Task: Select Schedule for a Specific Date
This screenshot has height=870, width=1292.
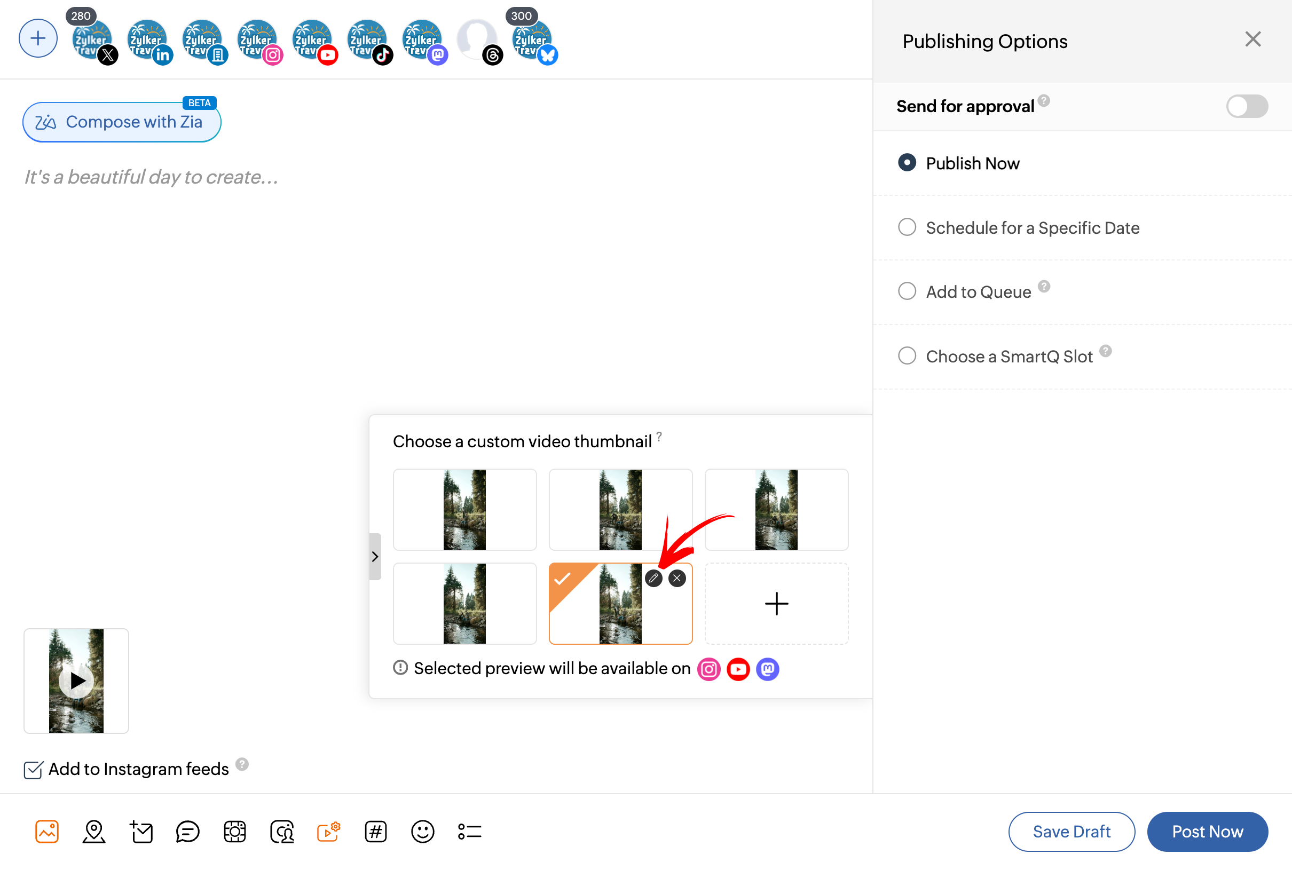Action: coord(907,227)
